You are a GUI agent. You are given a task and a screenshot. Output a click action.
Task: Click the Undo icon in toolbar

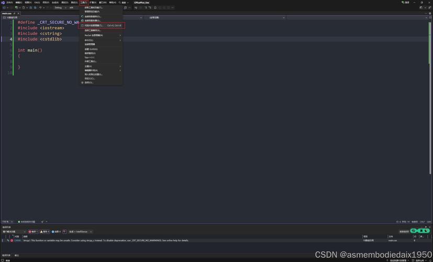[40, 8]
